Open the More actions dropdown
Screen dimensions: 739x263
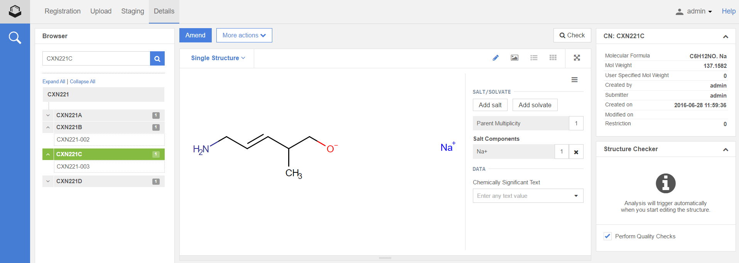(x=244, y=35)
